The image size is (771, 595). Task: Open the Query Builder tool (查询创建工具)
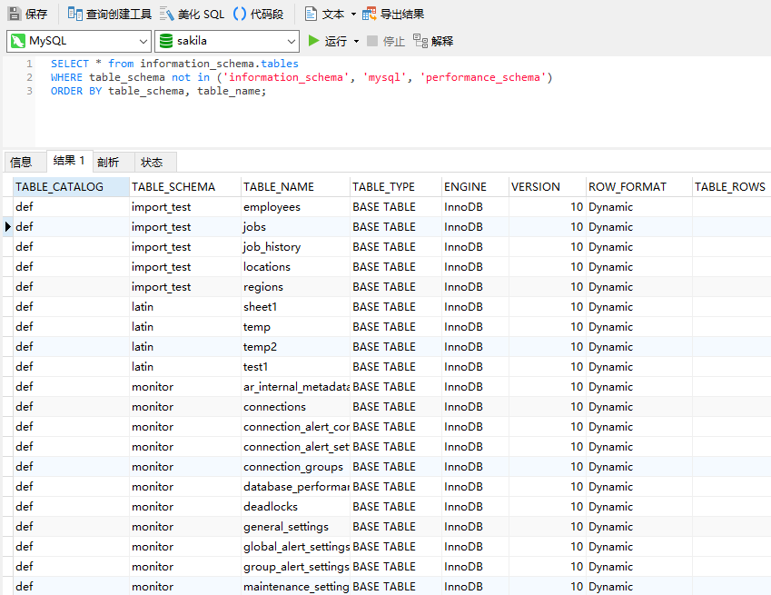click(109, 14)
